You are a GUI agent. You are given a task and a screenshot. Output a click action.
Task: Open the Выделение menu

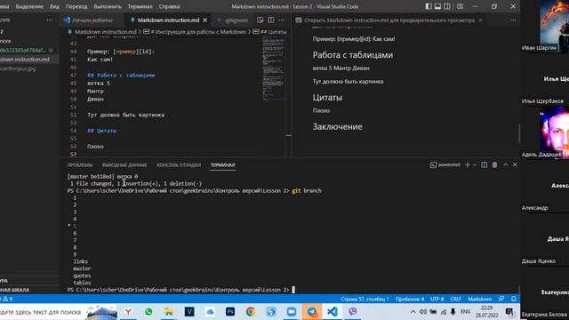pyautogui.click(x=29, y=6)
